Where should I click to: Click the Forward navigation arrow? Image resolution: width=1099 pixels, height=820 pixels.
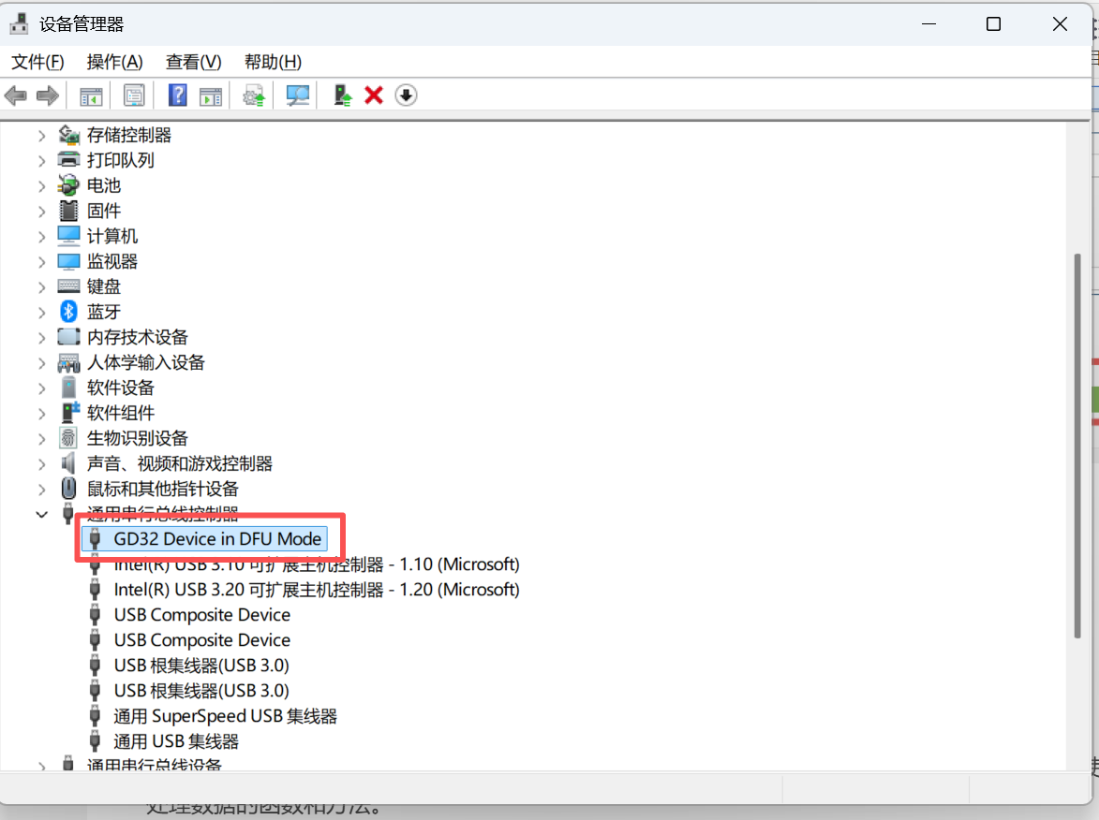point(47,95)
